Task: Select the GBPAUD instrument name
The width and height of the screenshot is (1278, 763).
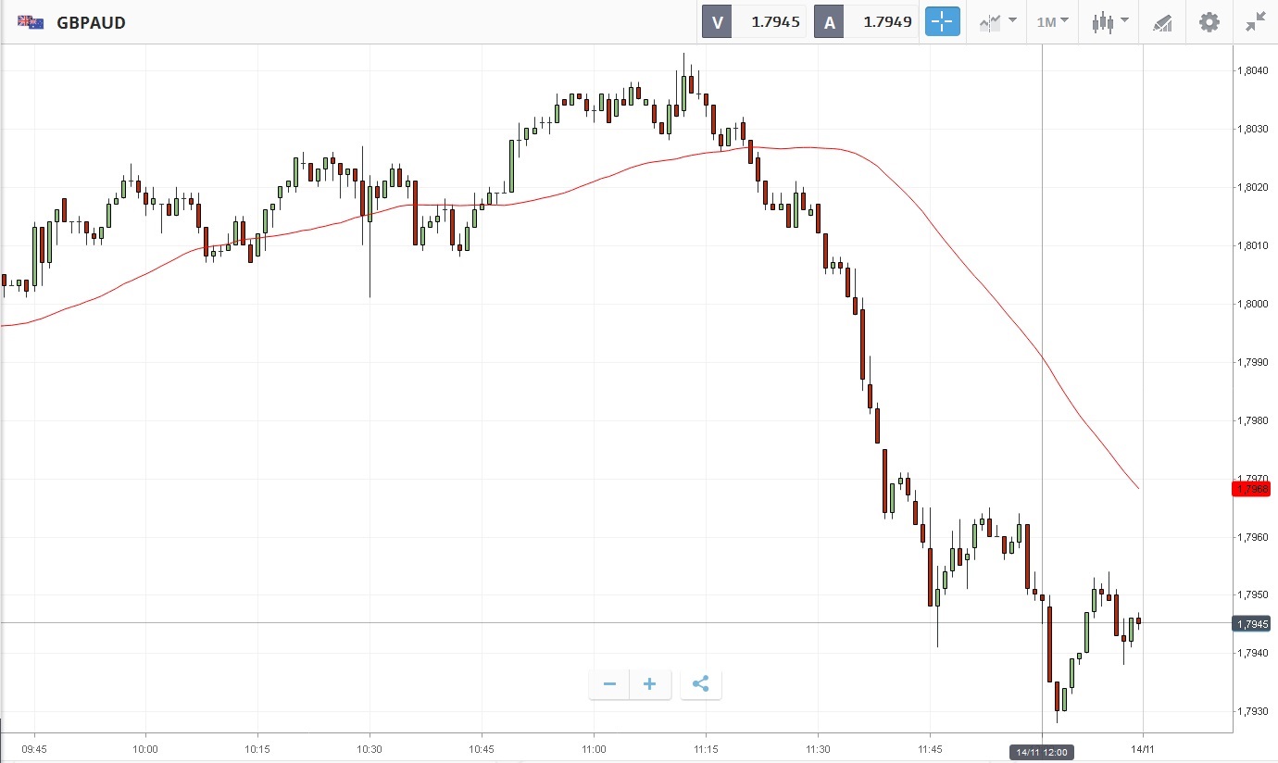Action: click(91, 22)
